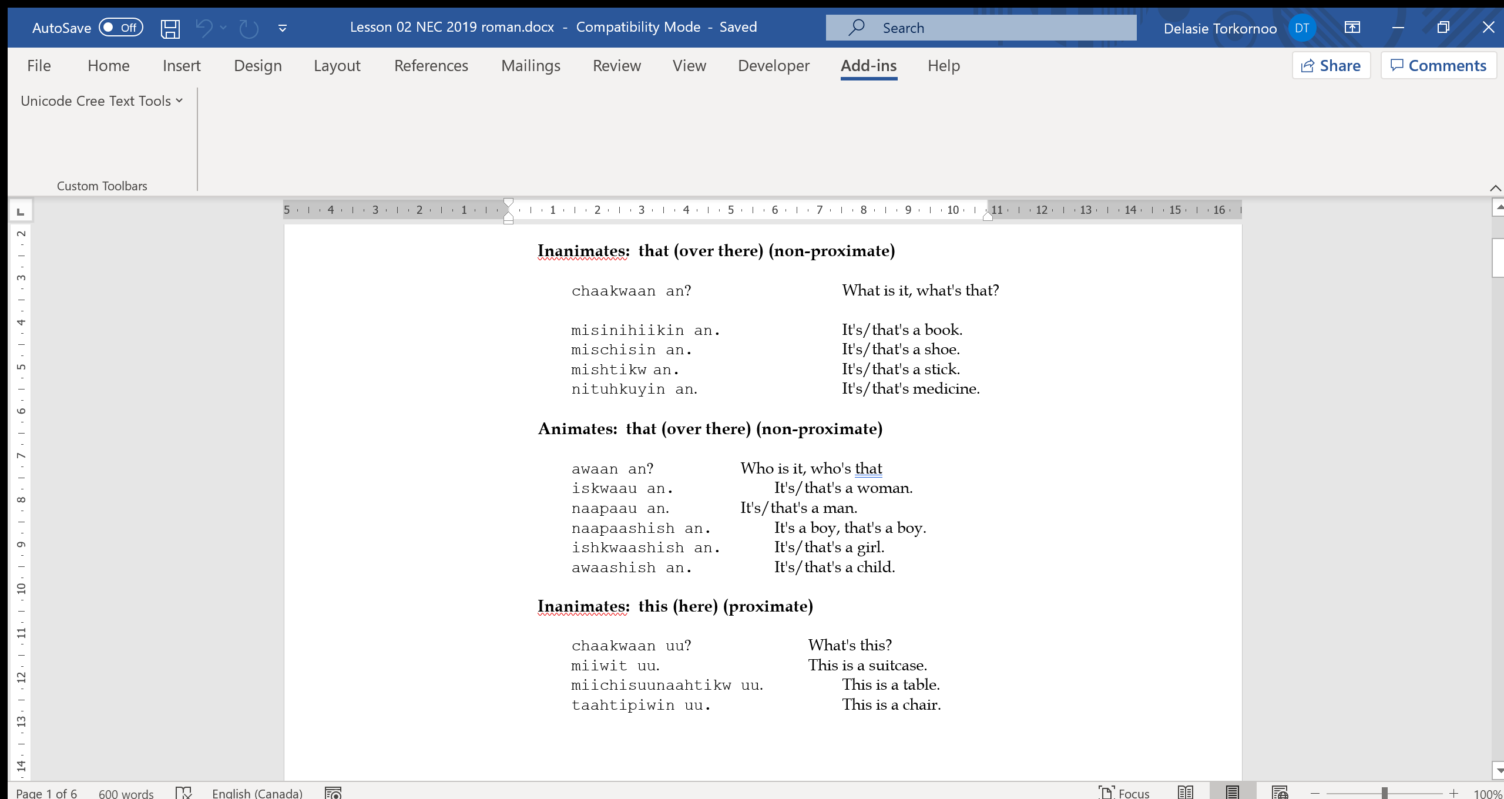
Task: Click the text 'It's/that's a woman.'
Action: pyautogui.click(x=843, y=488)
